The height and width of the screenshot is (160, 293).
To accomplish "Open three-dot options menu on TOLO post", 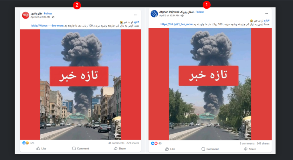I will coord(136,15).
